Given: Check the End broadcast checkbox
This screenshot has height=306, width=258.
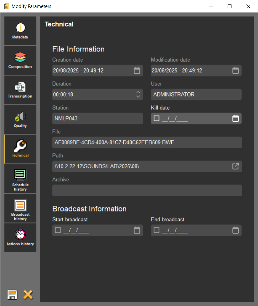Looking at the screenshot, I should (x=156, y=230).
